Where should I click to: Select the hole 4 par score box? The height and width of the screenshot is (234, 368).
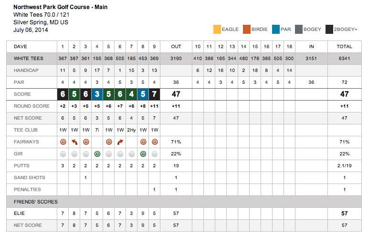pos(97,94)
